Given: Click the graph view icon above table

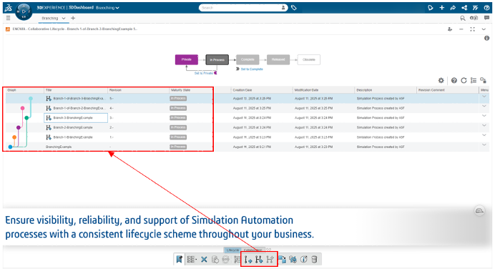Looking at the screenshot, I should point(483,81).
